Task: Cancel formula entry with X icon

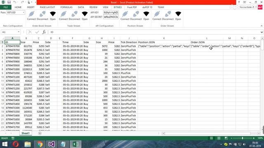Action: (x=30, y=32)
